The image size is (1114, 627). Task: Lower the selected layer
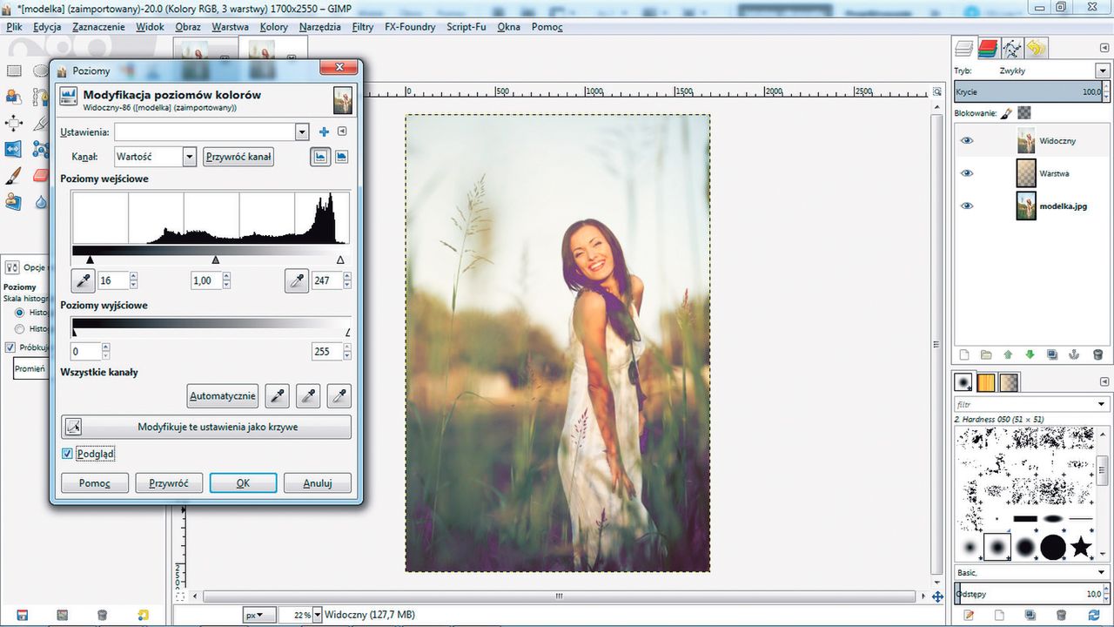click(1030, 354)
